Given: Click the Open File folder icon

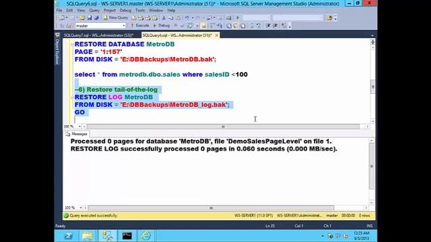Looking at the screenshot, I should click(82, 18).
